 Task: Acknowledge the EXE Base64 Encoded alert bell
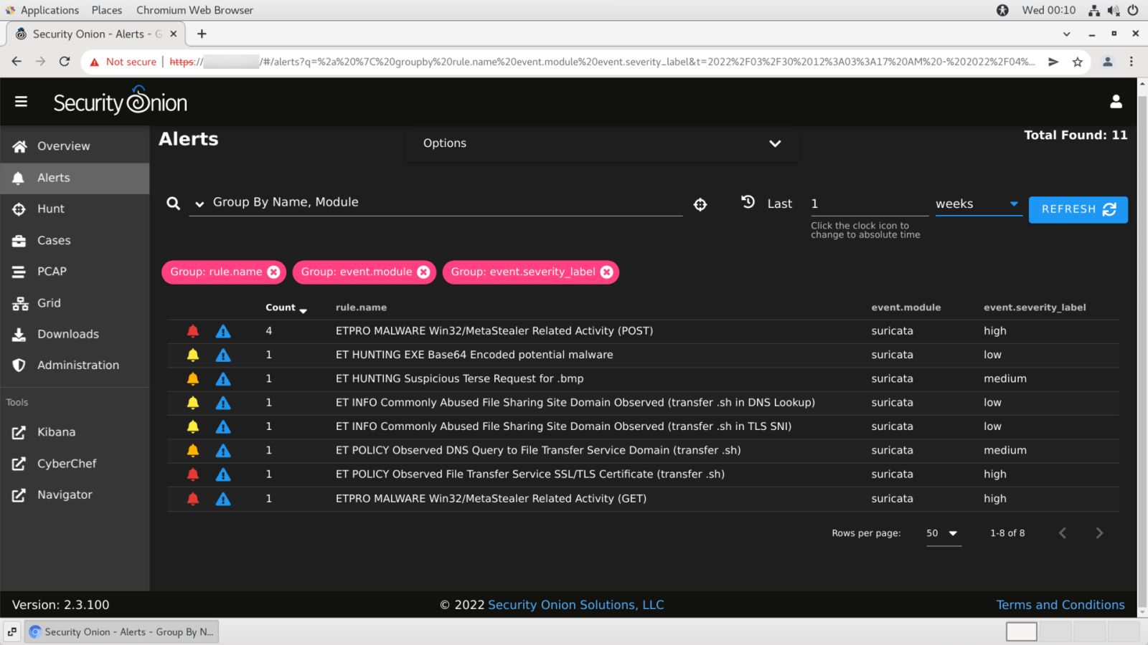193,355
